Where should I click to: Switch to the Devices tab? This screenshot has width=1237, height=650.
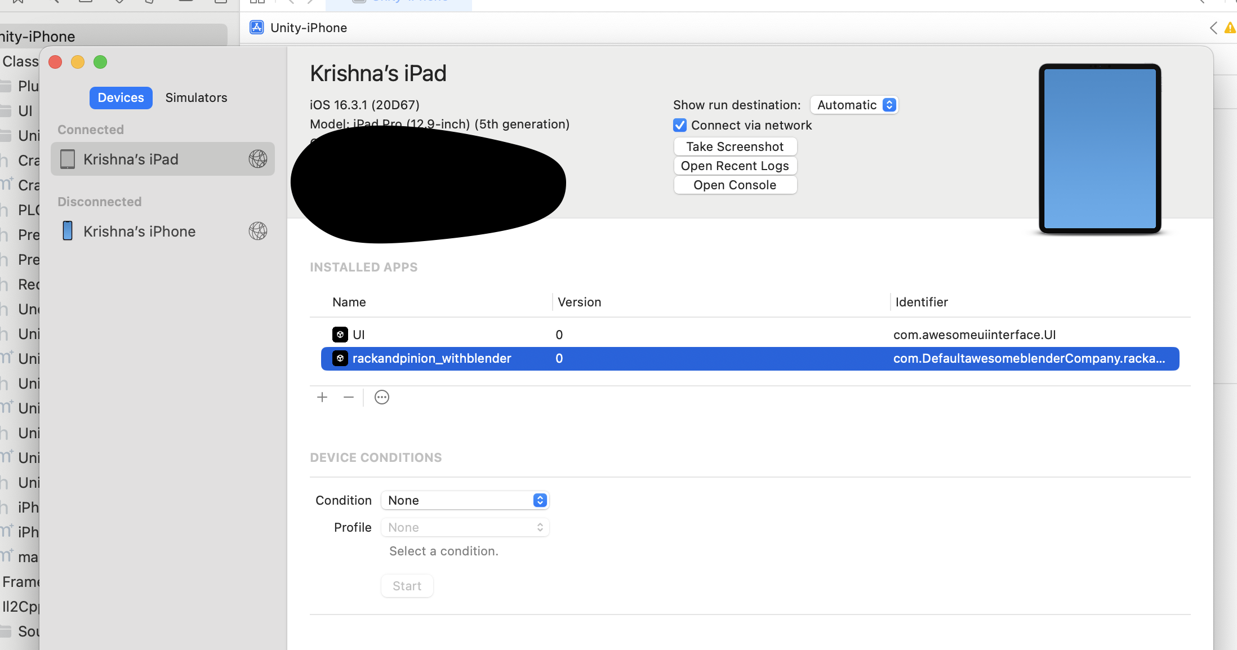pos(121,97)
